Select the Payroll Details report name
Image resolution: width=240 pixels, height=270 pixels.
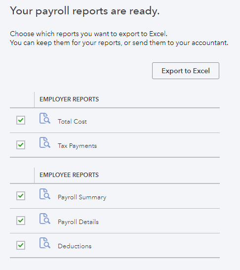click(x=78, y=222)
